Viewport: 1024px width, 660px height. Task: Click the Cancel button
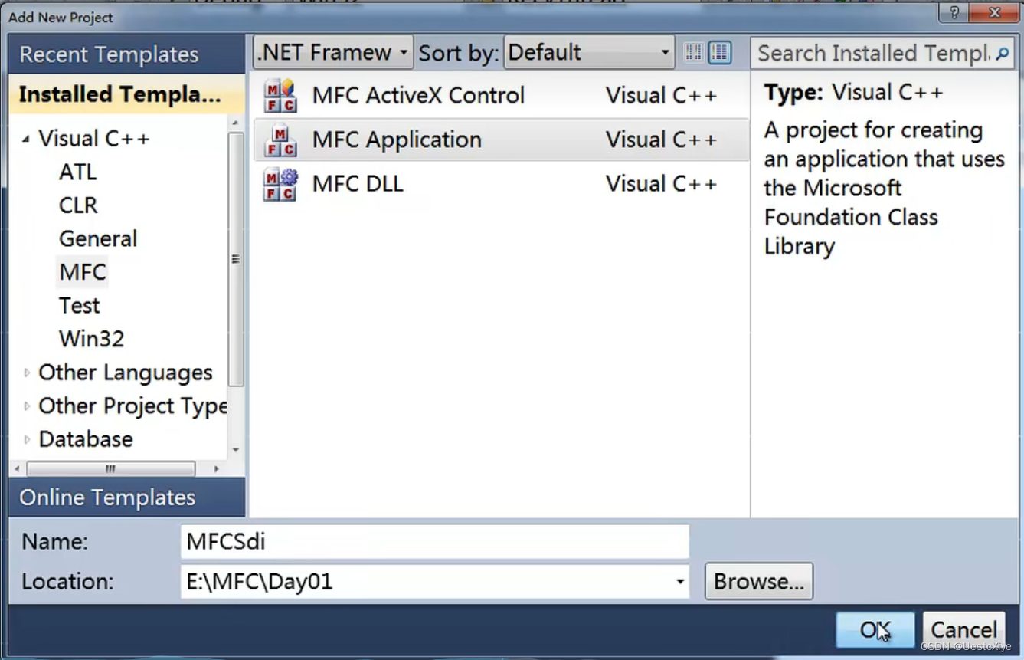[x=963, y=630]
